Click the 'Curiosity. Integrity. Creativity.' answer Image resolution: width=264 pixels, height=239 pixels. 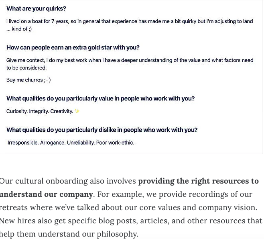[40, 111]
